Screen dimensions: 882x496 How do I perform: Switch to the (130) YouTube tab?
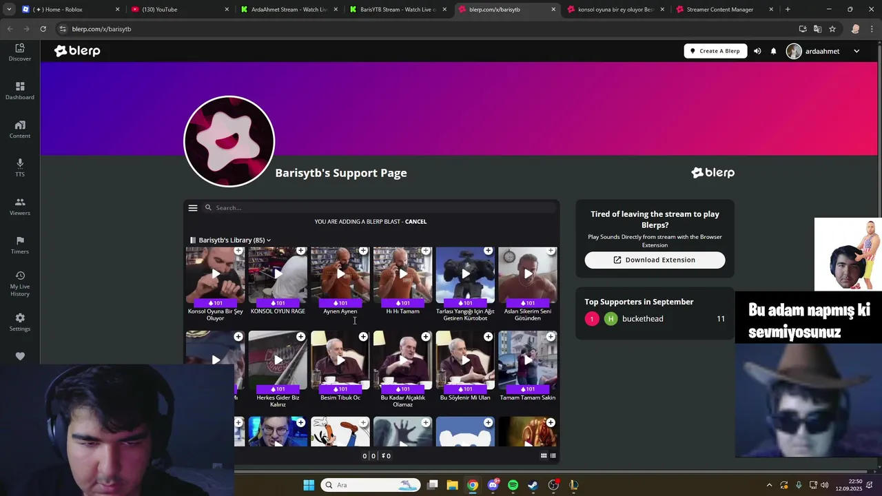tap(179, 10)
